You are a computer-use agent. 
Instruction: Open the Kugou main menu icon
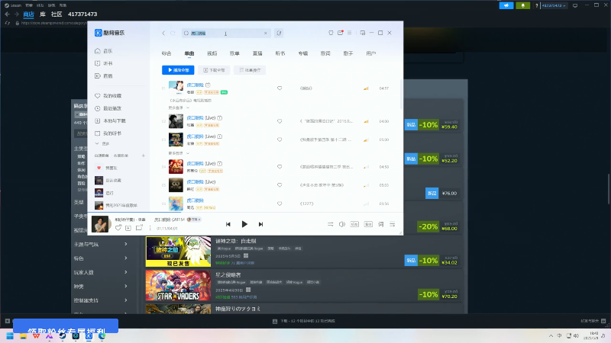click(x=350, y=33)
